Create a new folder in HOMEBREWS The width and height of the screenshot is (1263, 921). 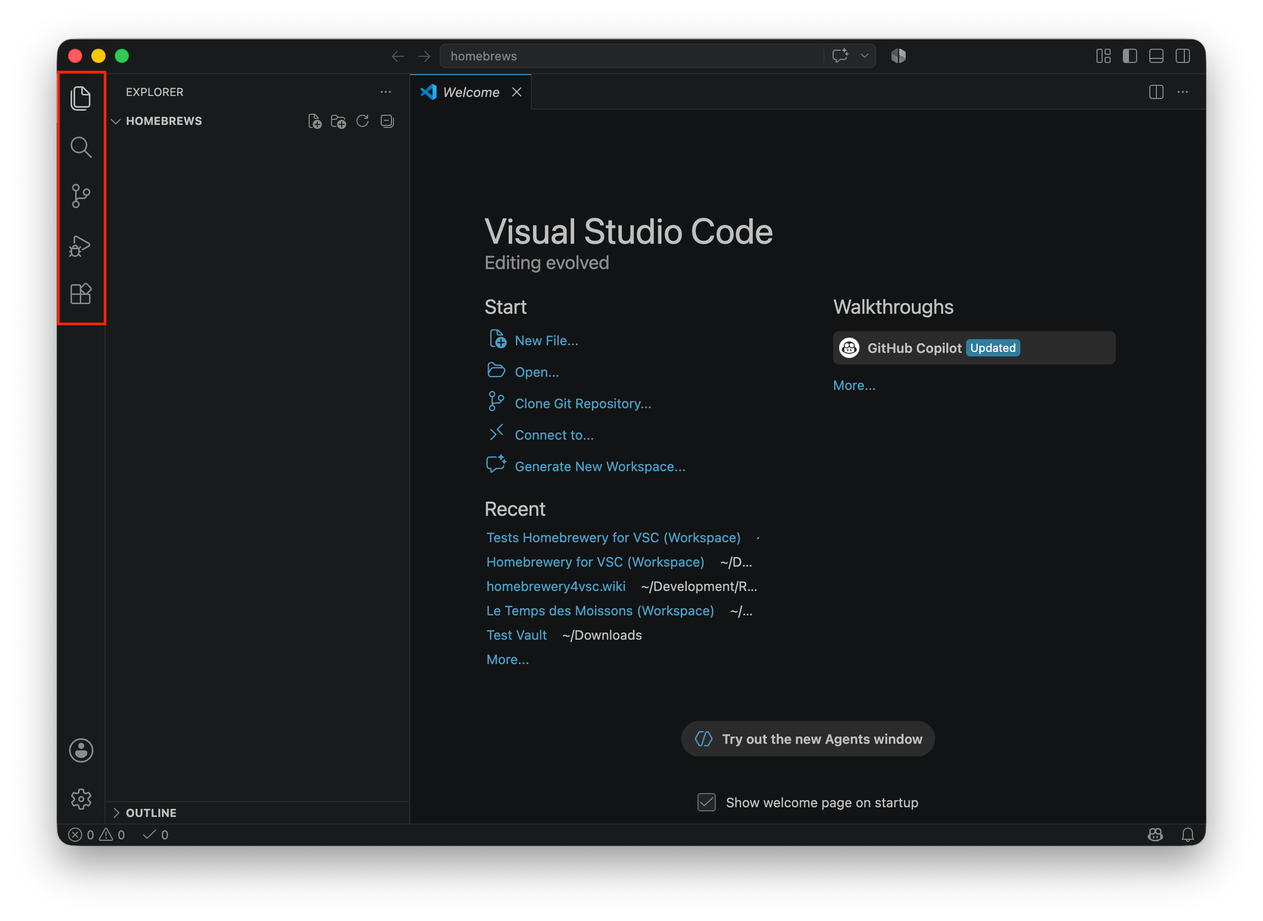[x=338, y=121]
